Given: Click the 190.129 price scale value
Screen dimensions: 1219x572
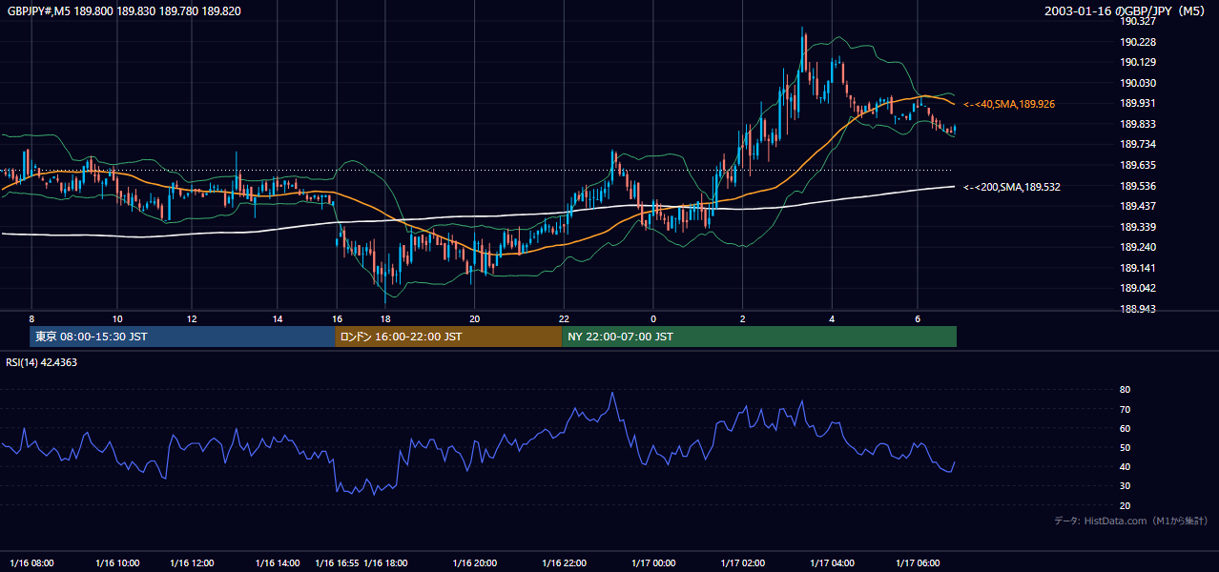Looking at the screenshot, I should pos(1138,62).
